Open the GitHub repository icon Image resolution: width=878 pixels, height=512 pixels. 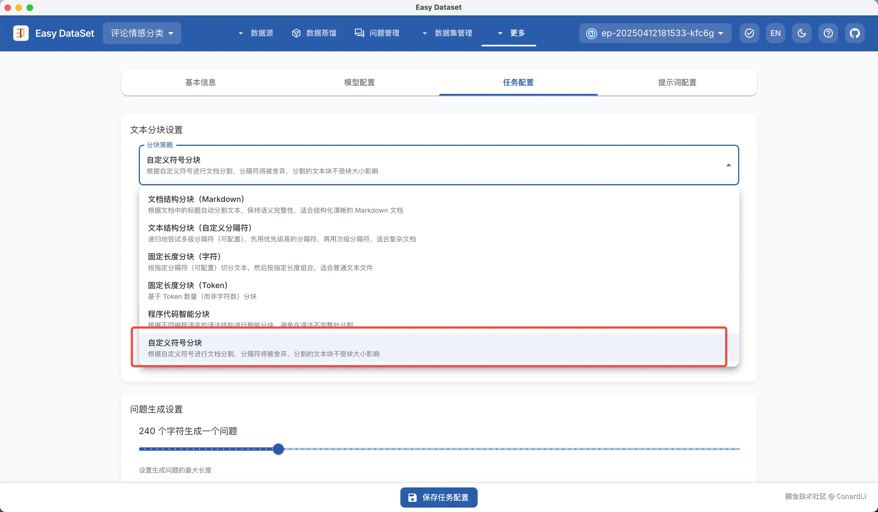tap(854, 33)
